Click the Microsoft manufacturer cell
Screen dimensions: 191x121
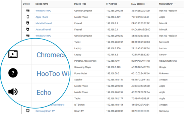[164, 42]
